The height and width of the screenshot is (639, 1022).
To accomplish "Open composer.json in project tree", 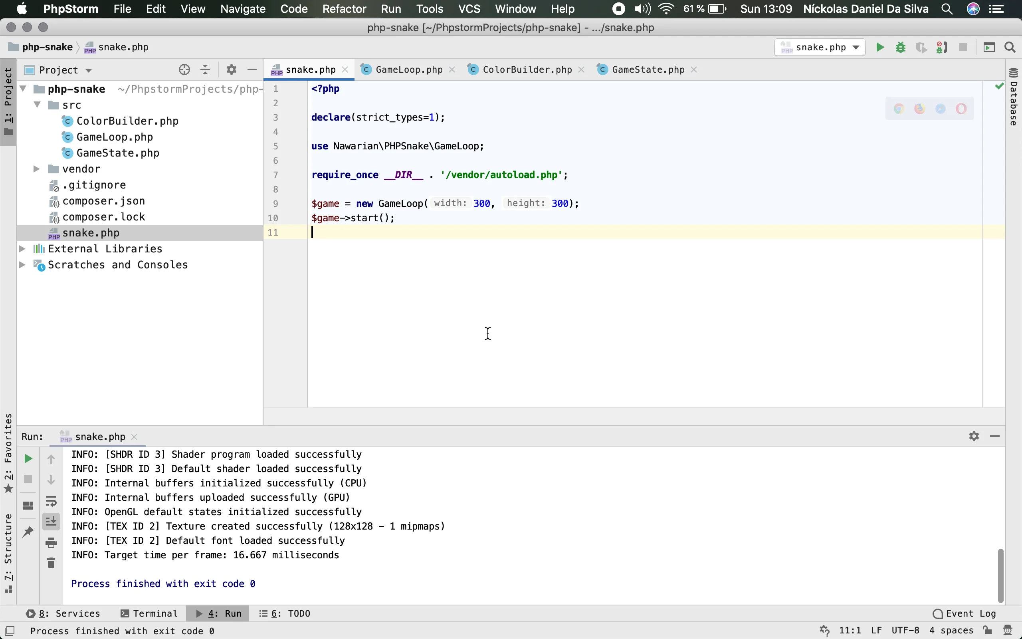I will (103, 201).
